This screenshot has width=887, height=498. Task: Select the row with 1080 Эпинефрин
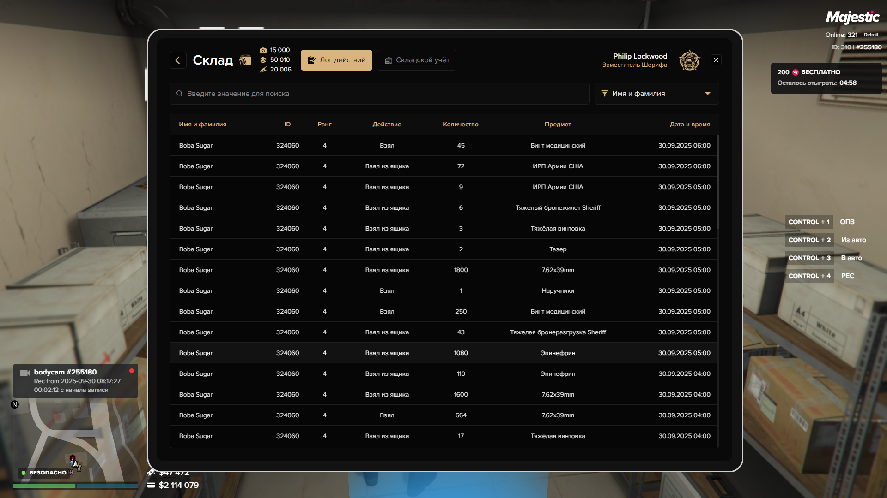tap(443, 353)
